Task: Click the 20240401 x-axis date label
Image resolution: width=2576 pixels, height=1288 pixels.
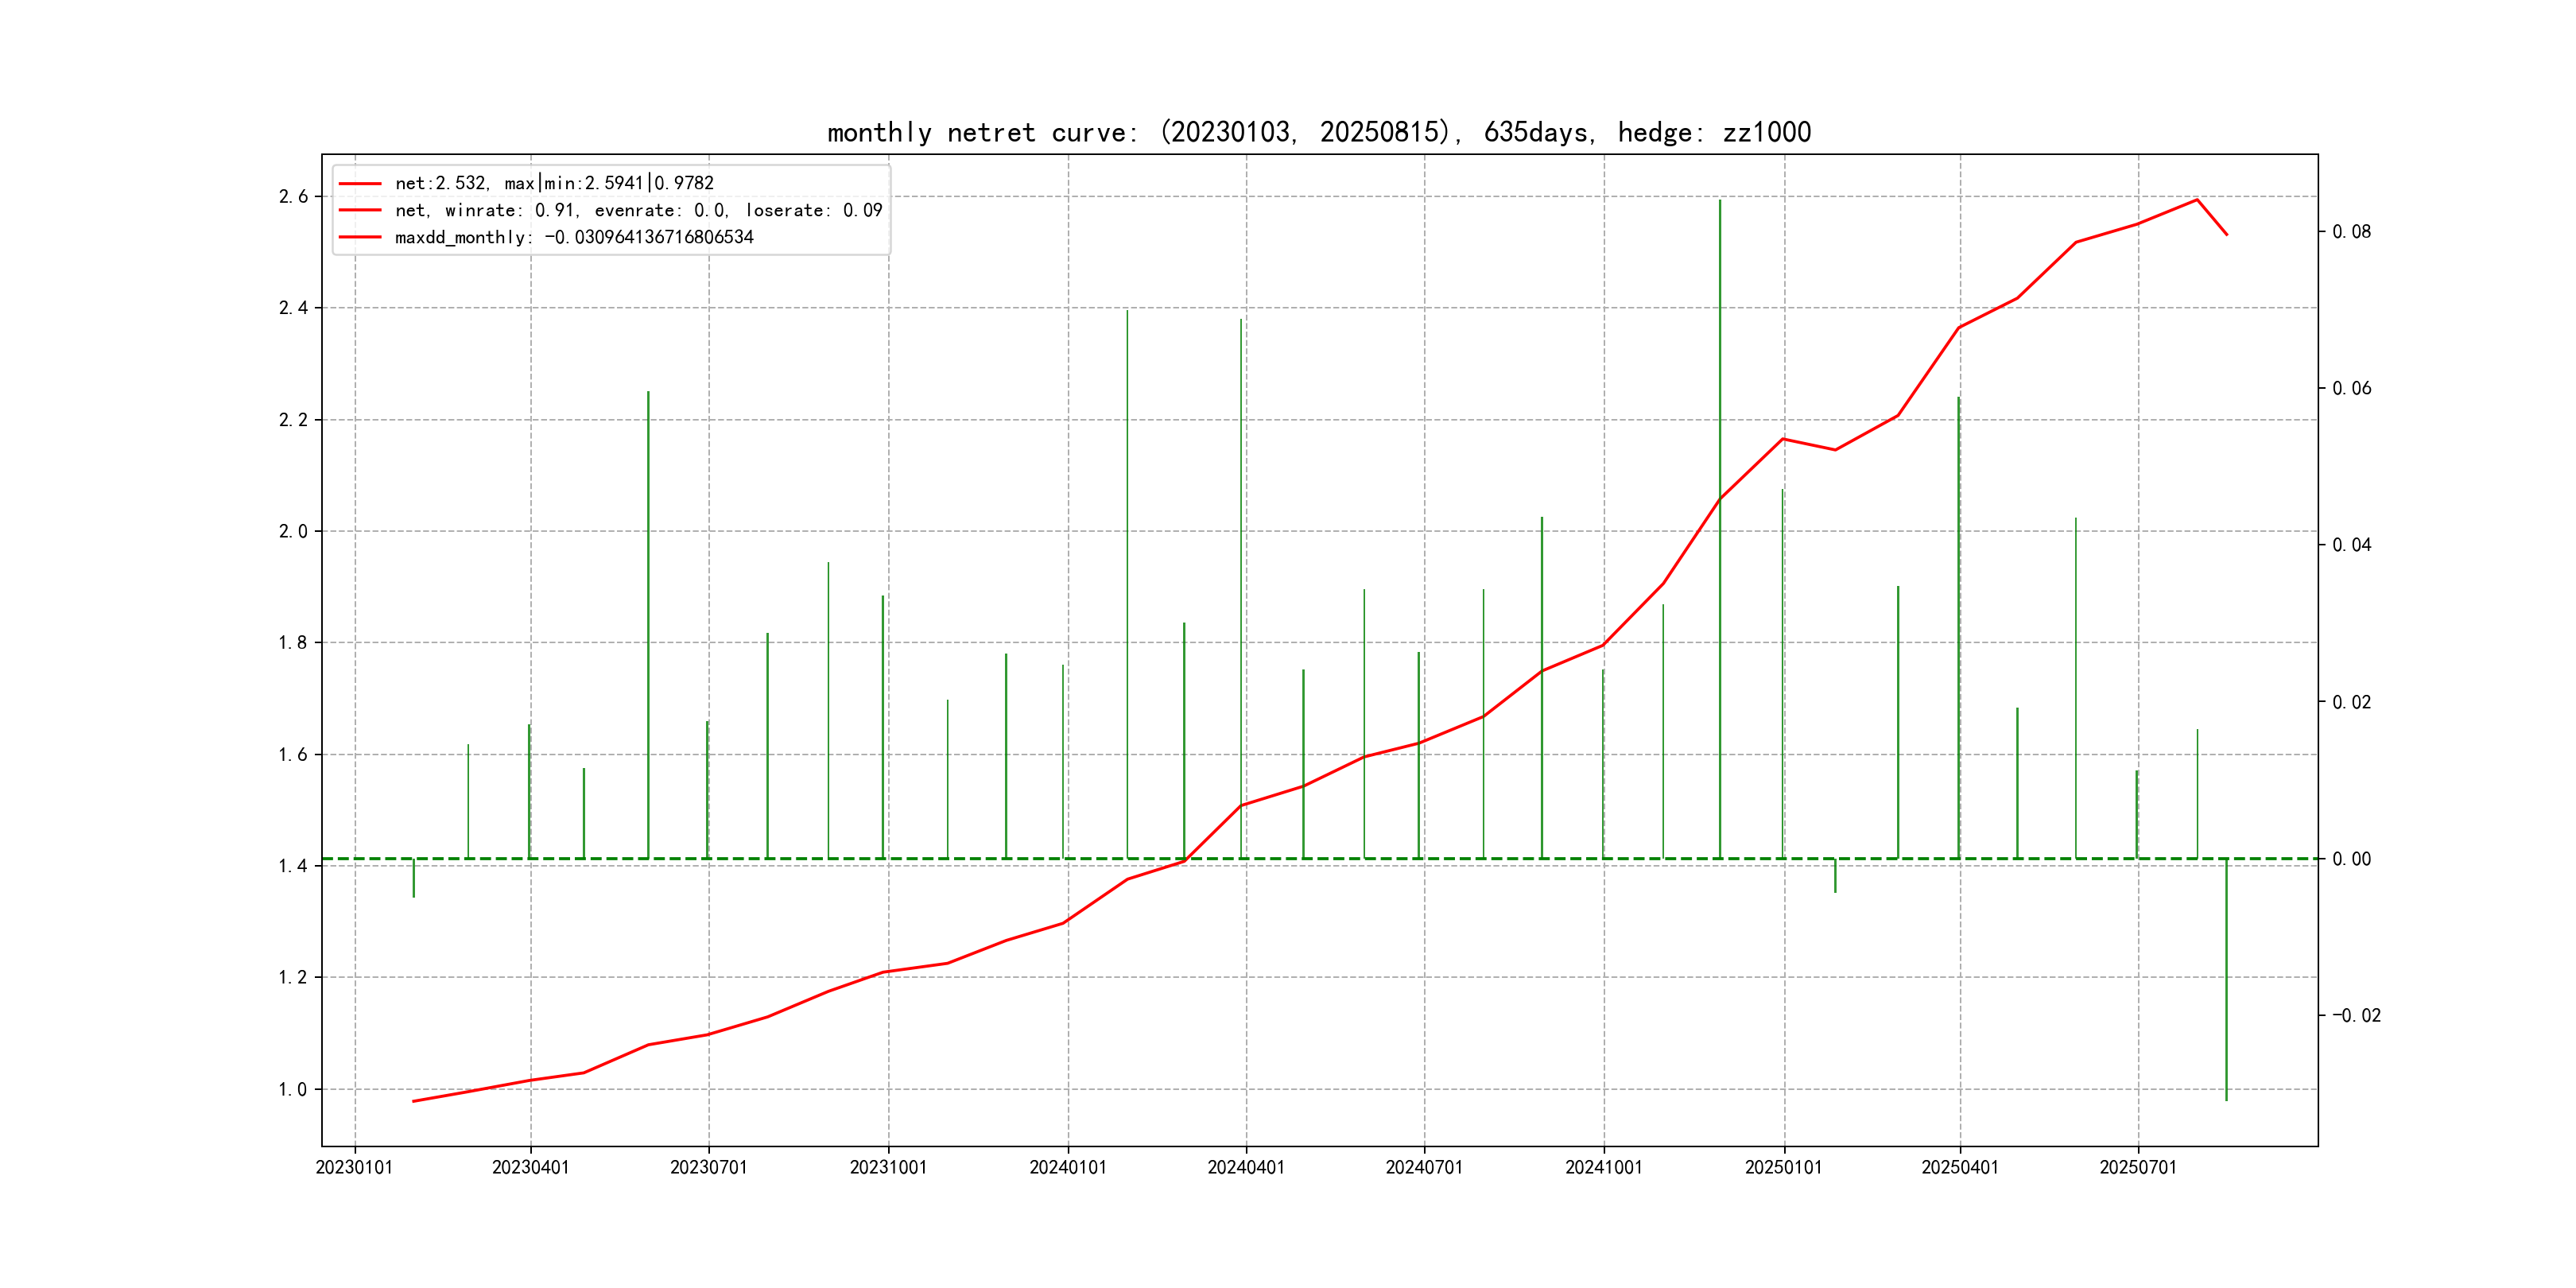Action: pyautogui.click(x=1246, y=1168)
